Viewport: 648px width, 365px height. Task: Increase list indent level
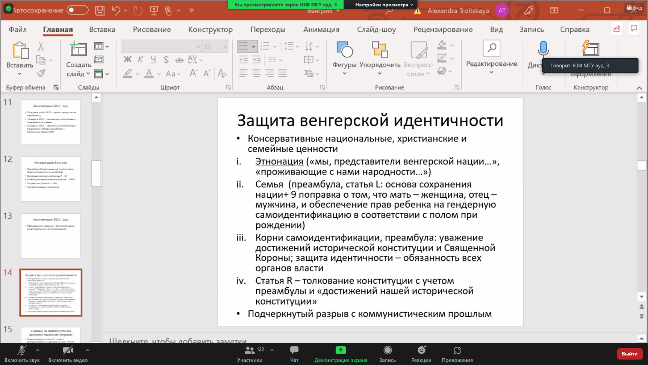(257, 60)
